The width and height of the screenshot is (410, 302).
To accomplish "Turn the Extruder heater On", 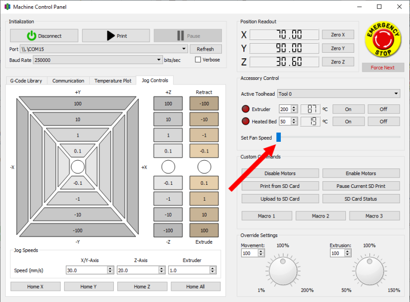I will click(348, 109).
